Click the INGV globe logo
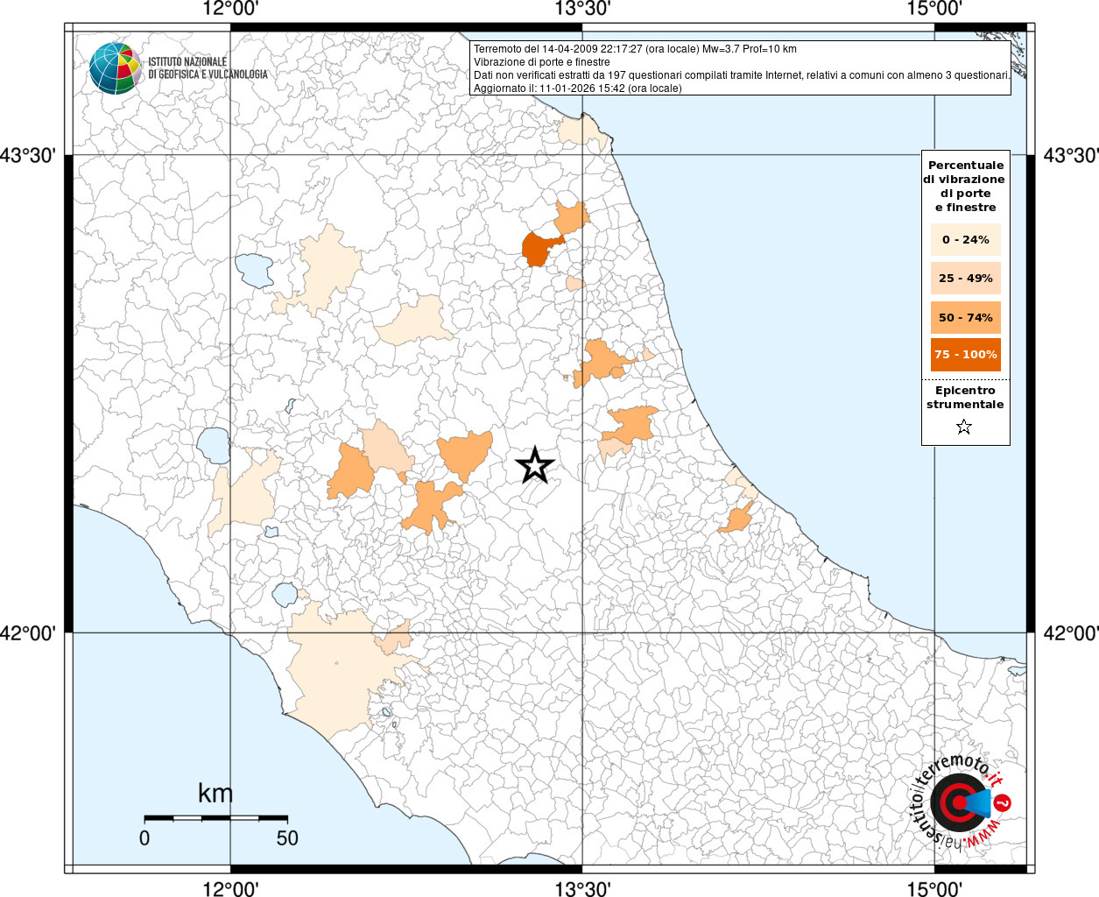1099x897 pixels. click(116, 67)
